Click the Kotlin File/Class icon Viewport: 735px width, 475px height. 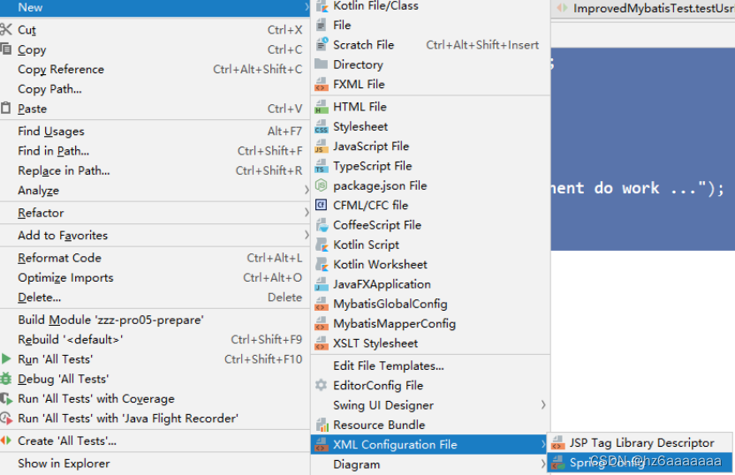tap(322, 6)
